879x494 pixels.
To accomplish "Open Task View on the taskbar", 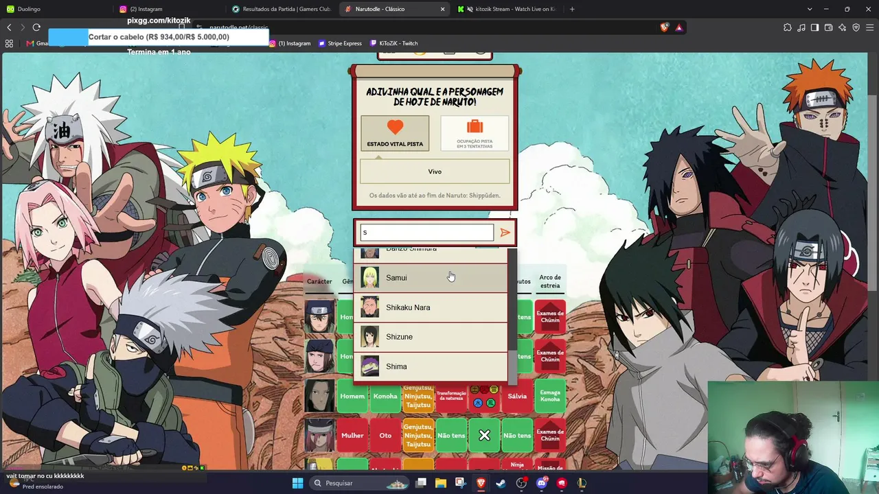I will (x=421, y=483).
